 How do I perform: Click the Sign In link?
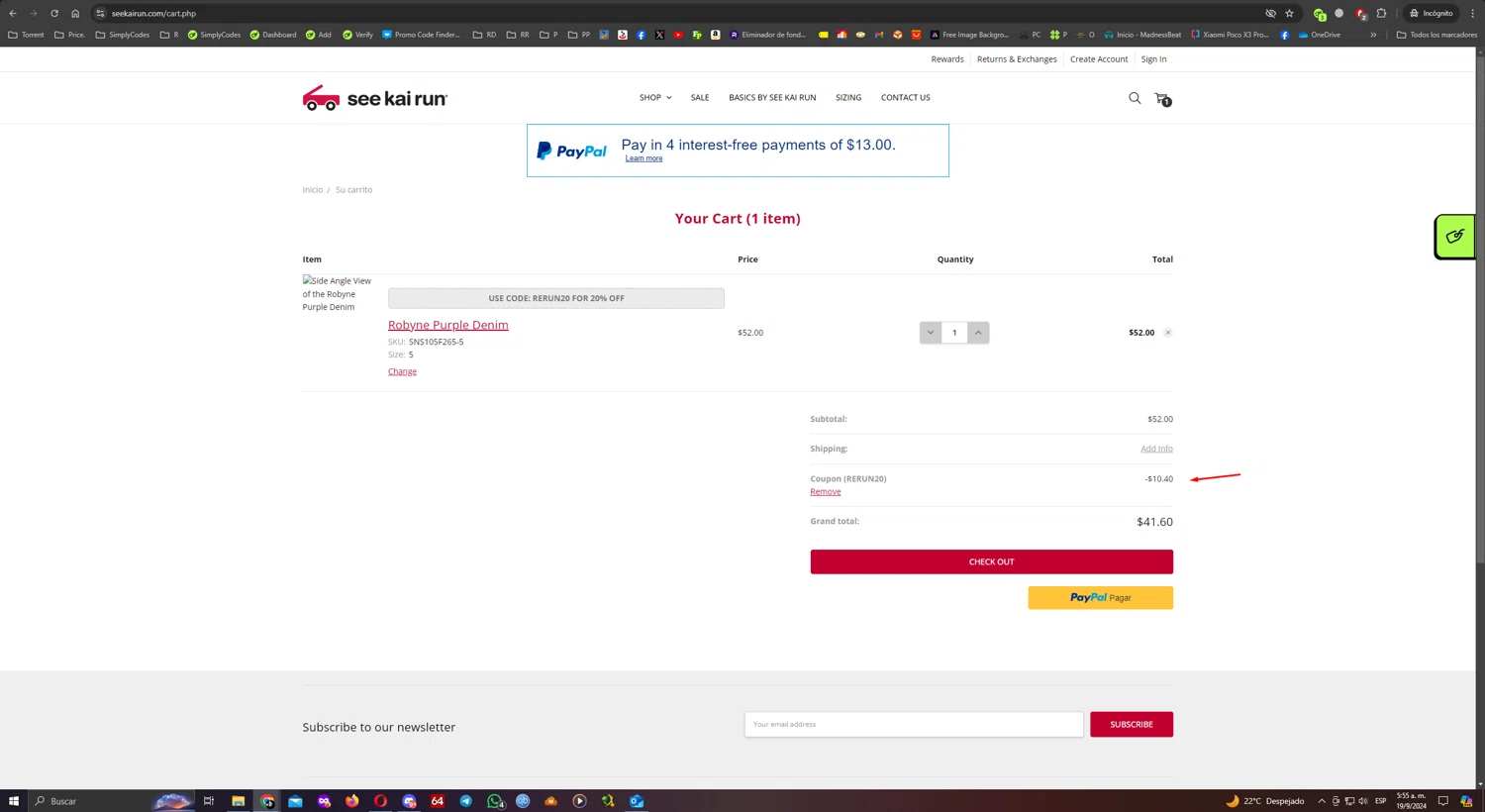(x=1153, y=59)
